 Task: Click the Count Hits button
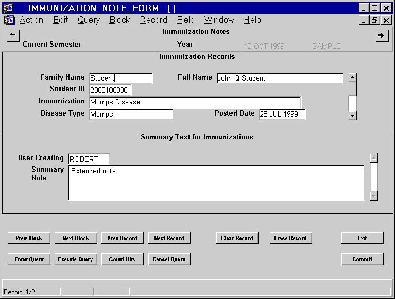[x=123, y=259]
